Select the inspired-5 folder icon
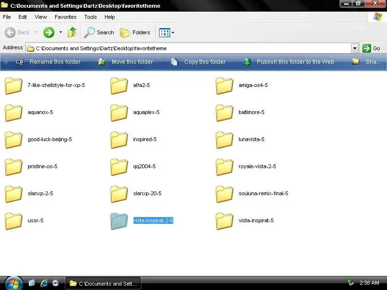This screenshot has width=387, height=290. point(119,140)
